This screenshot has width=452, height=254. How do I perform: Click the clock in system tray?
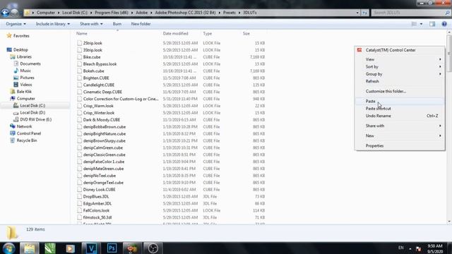point(435,248)
